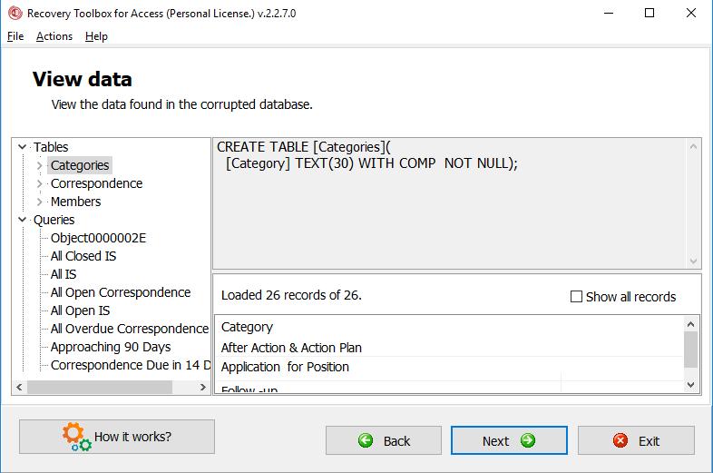Expand the Correspondence table node
This screenshot has width=713, height=473.
[40, 183]
